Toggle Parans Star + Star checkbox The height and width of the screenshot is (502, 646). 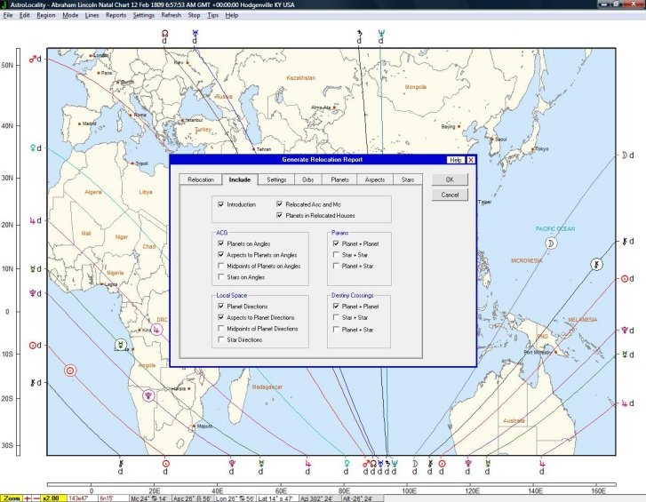click(336, 255)
